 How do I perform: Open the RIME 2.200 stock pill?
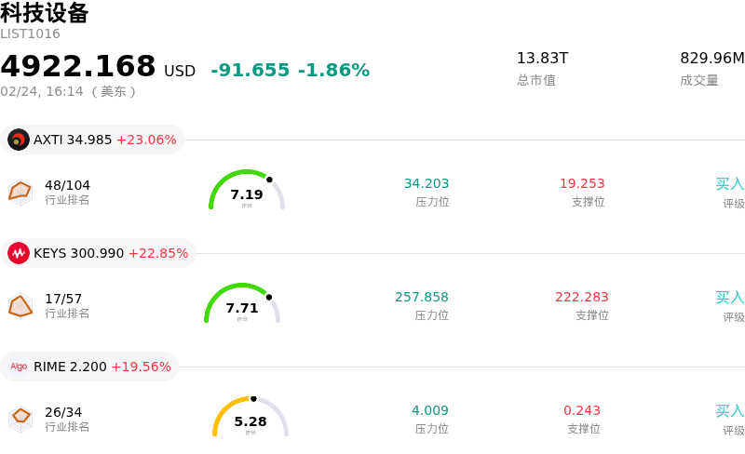pyautogui.click(x=89, y=367)
